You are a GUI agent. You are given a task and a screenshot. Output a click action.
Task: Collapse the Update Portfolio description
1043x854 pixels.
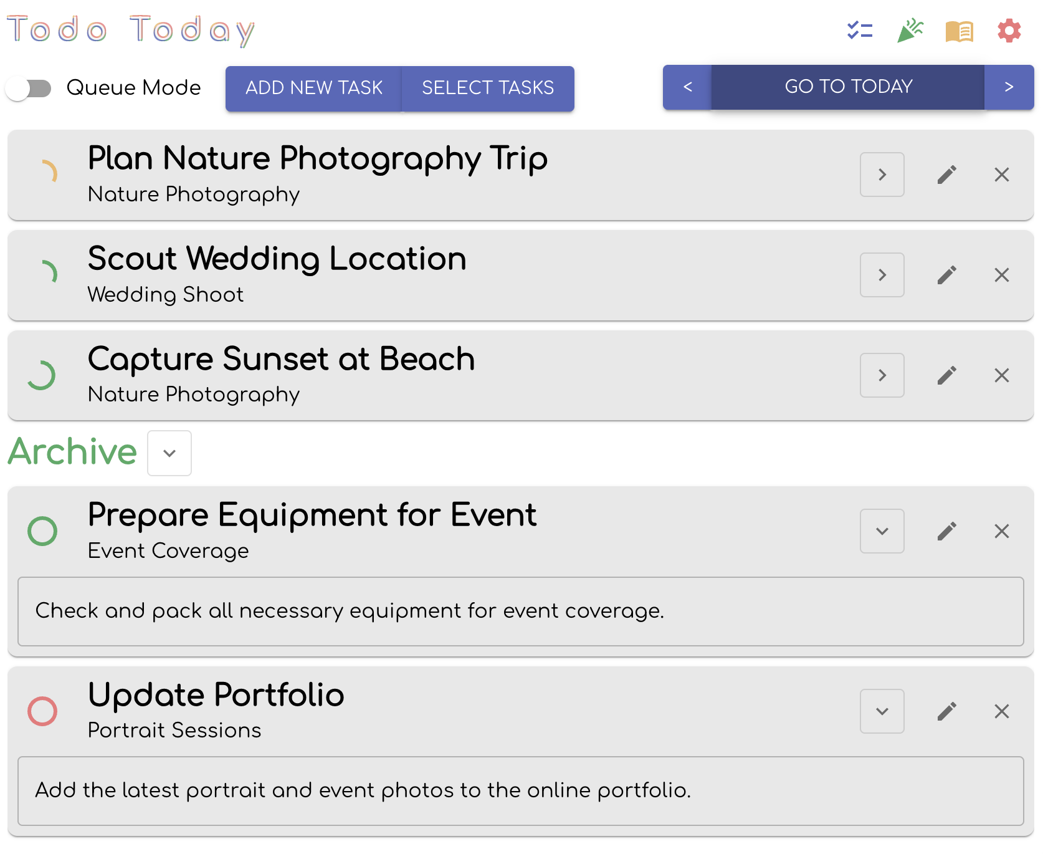(x=882, y=711)
